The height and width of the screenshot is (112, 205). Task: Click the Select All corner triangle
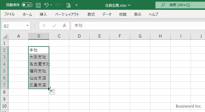[5, 36]
